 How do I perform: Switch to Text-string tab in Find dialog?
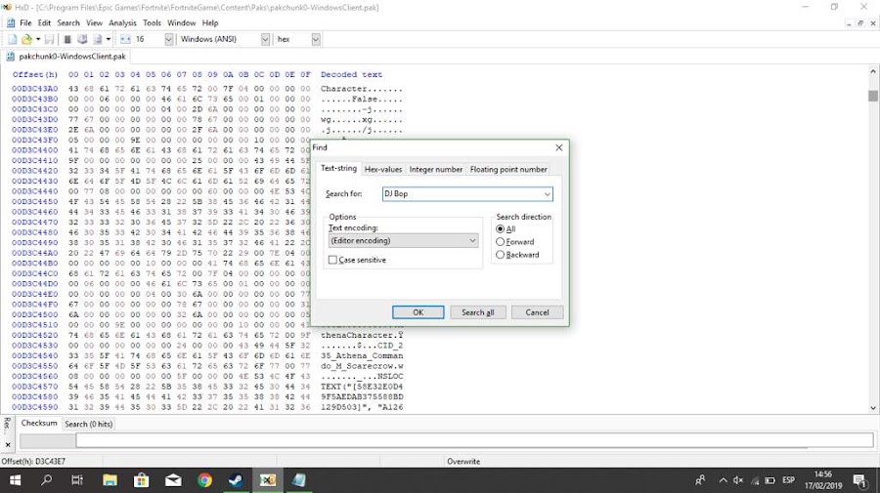point(338,168)
